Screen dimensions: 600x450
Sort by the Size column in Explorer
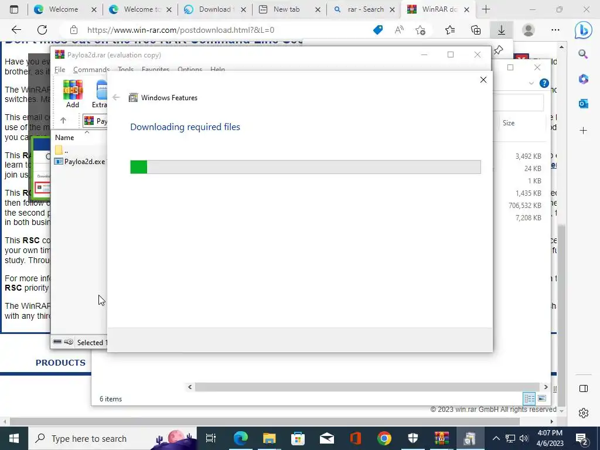pos(509,123)
